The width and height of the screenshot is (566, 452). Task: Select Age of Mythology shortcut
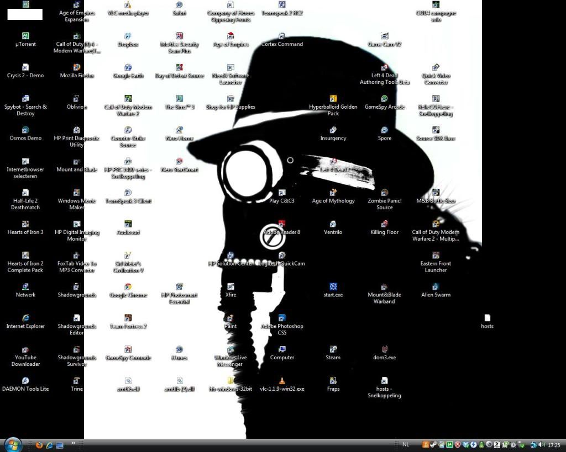pos(333,196)
